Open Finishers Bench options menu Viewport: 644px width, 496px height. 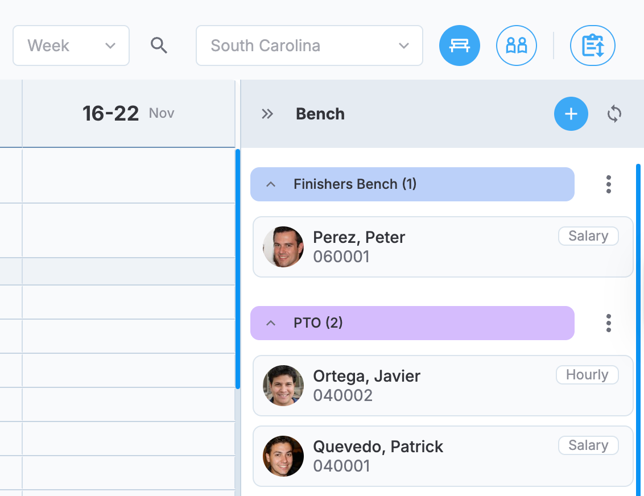tap(608, 184)
